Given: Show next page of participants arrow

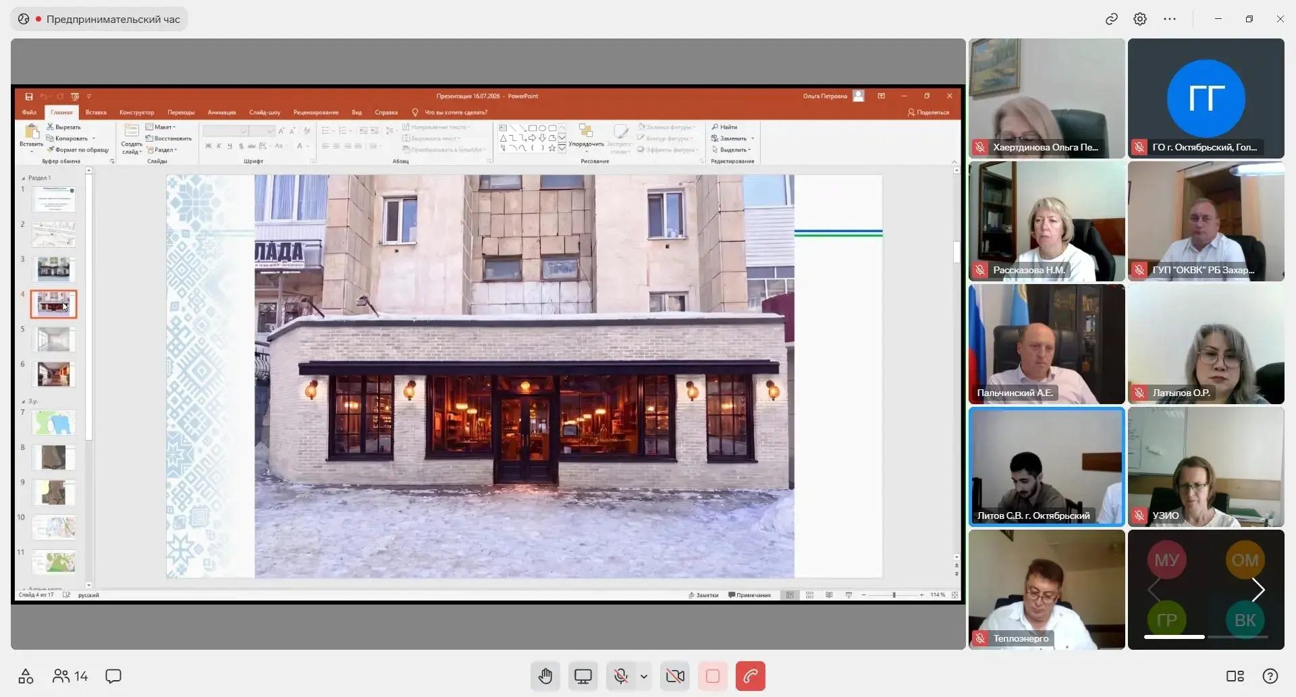Looking at the screenshot, I should pyautogui.click(x=1258, y=590).
